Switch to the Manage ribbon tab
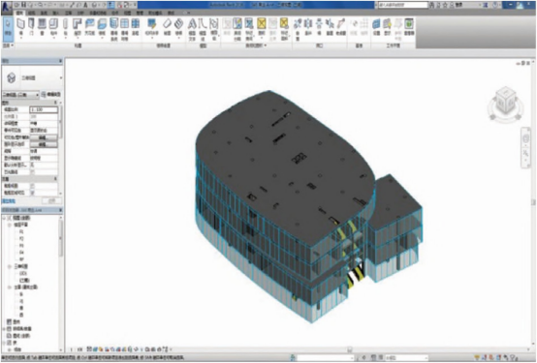537x363 pixels. (x=140, y=13)
